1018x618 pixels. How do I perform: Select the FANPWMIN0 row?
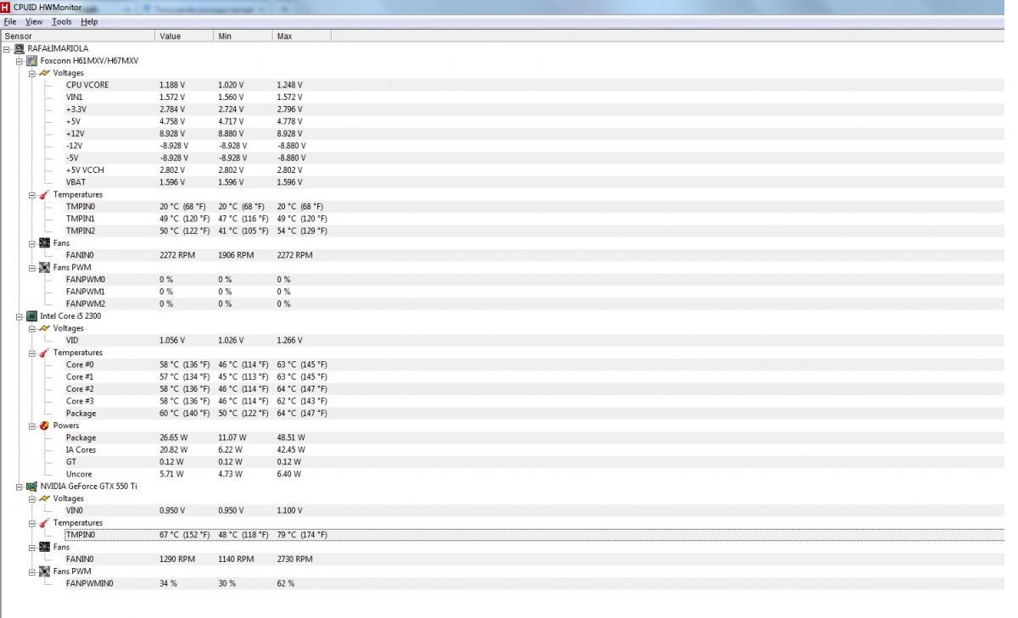[x=534, y=583]
